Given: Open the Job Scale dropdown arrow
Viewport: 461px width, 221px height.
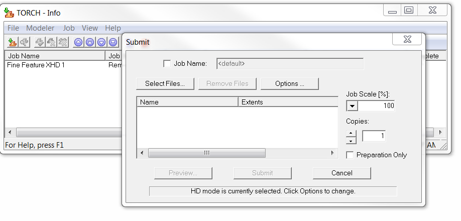Looking at the screenshot, I should [x=352, y=106].
